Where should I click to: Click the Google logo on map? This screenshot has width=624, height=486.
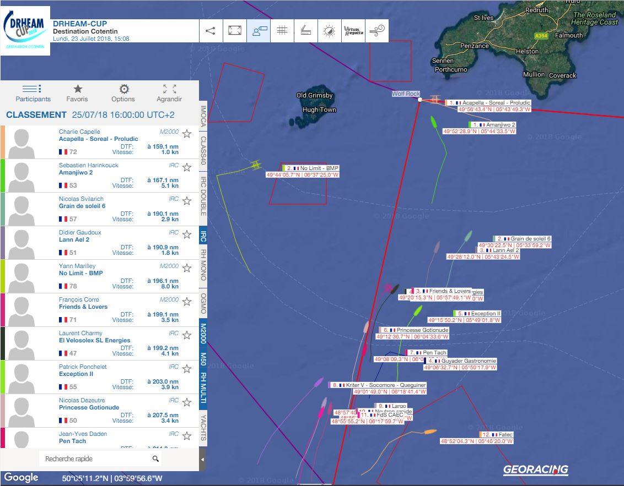click(x=21, y=477)
